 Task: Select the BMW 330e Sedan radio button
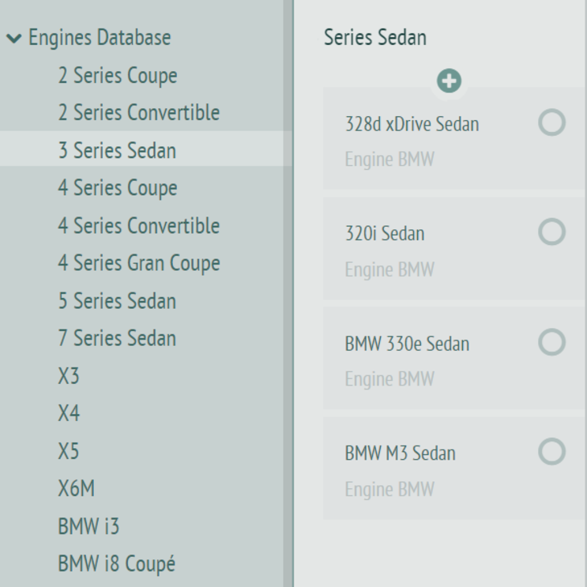pos(551,342)
